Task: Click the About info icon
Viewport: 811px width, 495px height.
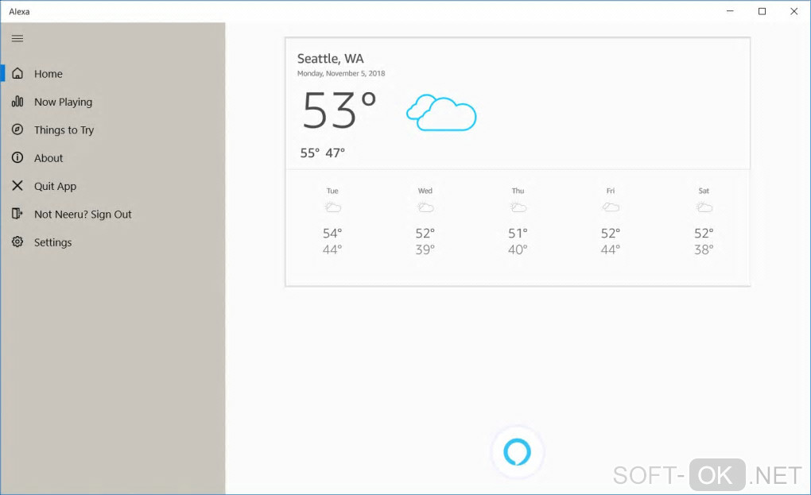Action: 17,158
